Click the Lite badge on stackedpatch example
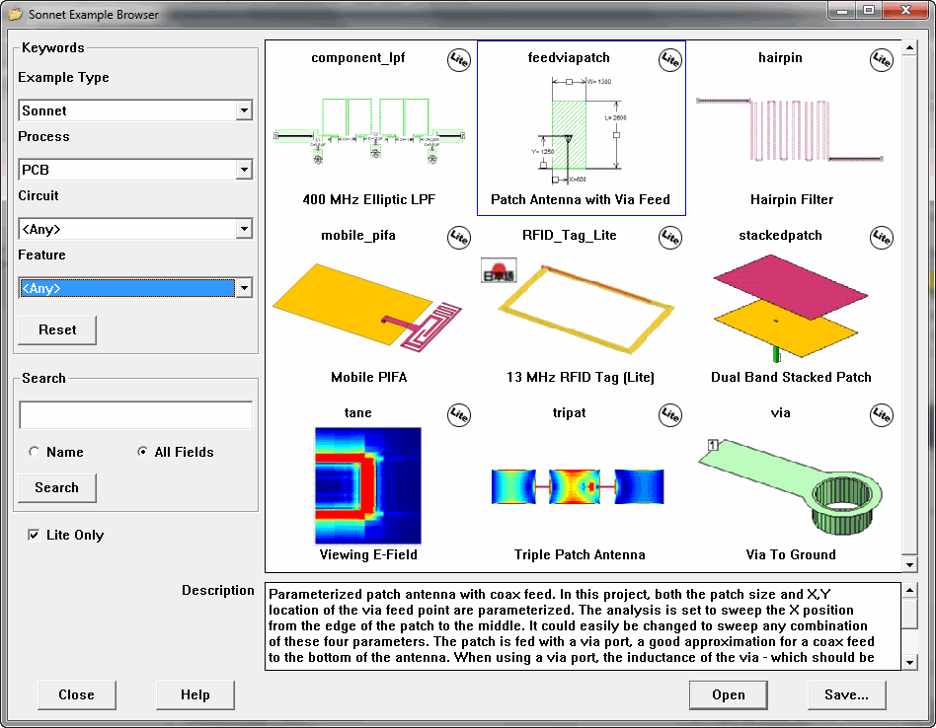936x728 pixels. [x=881, y=237]
